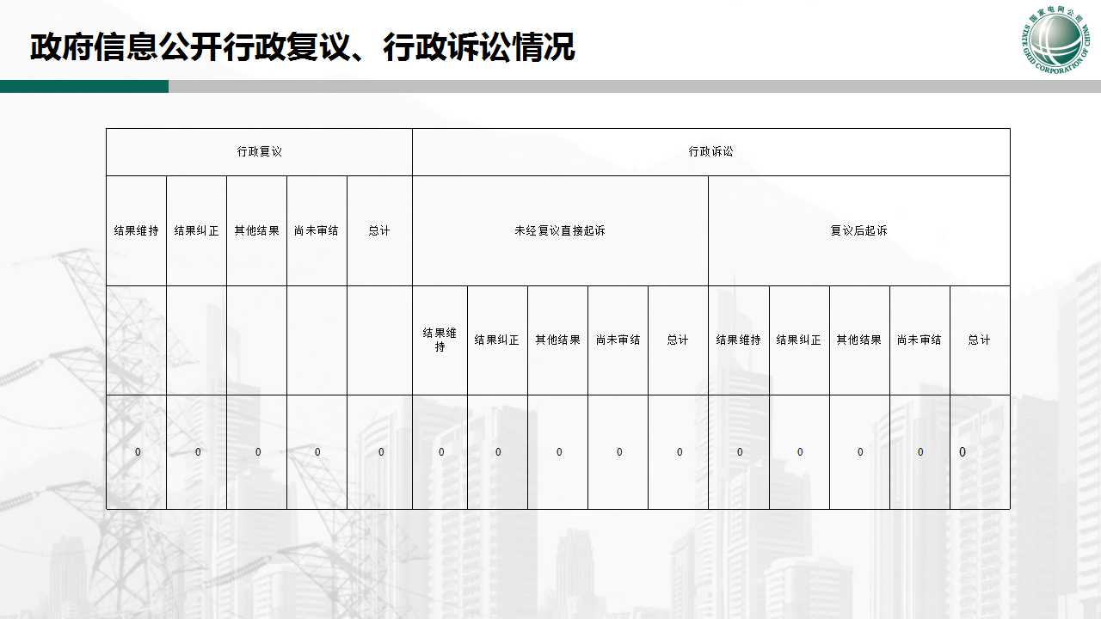1101x619 pixels.
Task: Click 结果维持 under the 行政复议 section
Action: click(136, 230)
